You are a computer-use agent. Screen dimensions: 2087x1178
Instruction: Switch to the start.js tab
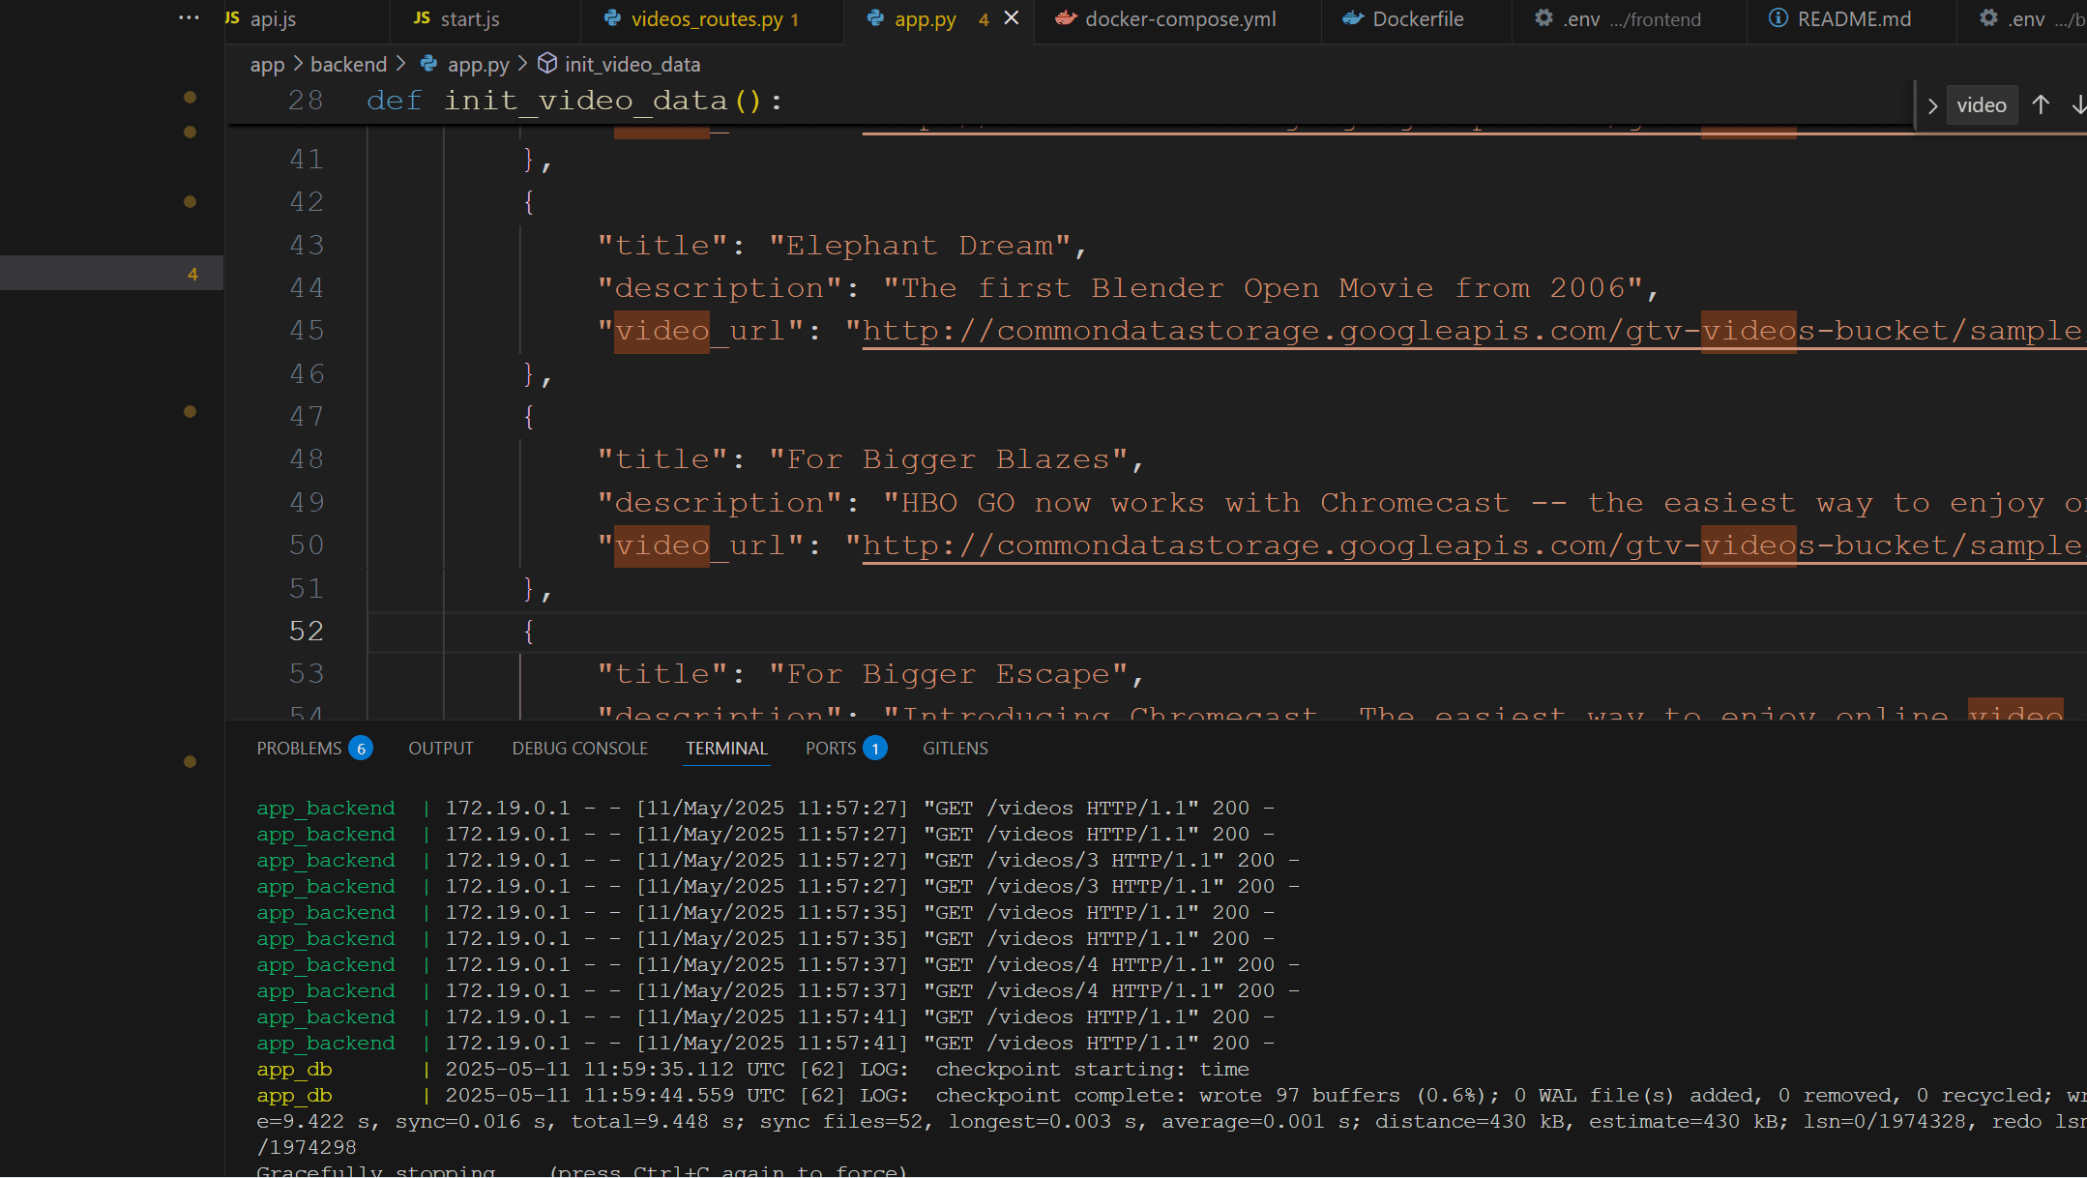coord(469,18)
